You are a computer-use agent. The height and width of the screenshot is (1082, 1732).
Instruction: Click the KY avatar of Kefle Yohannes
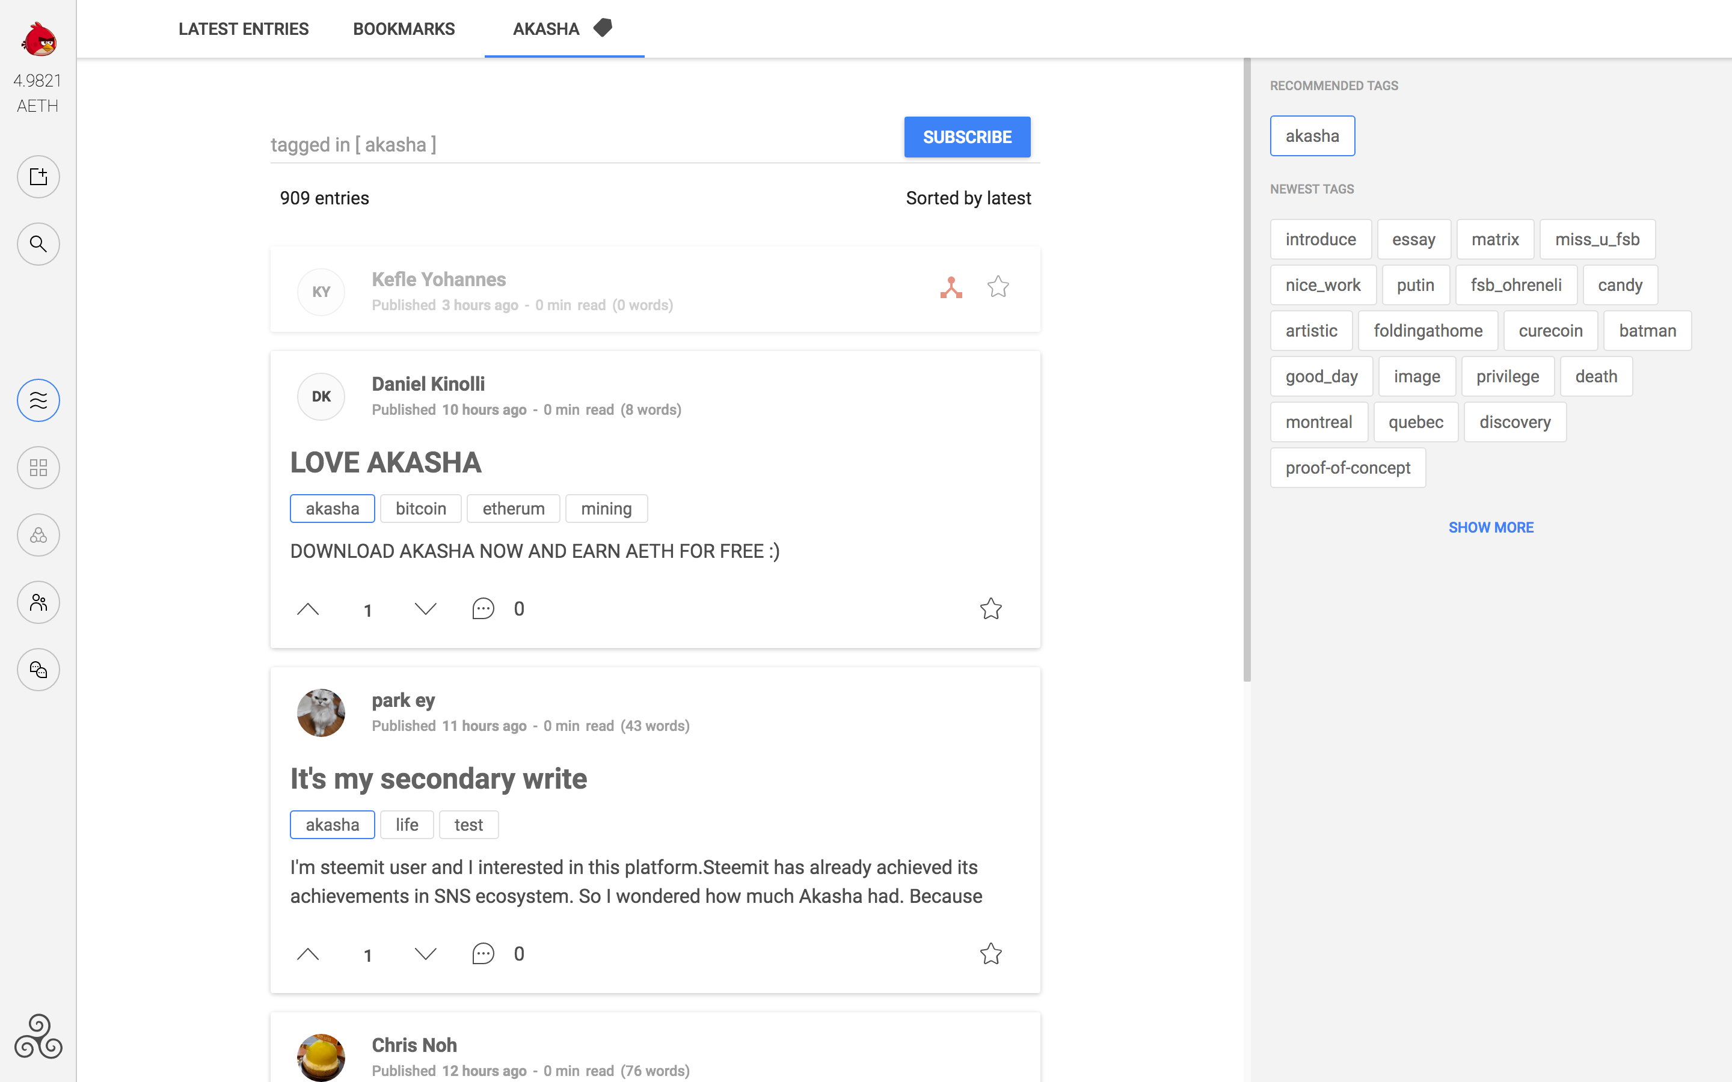point(321,292)
